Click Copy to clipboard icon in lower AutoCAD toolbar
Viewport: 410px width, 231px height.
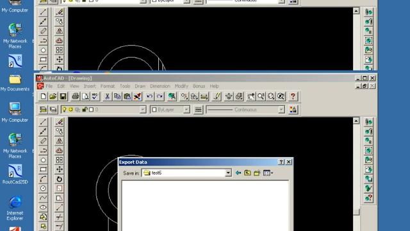tap(117, 96)
